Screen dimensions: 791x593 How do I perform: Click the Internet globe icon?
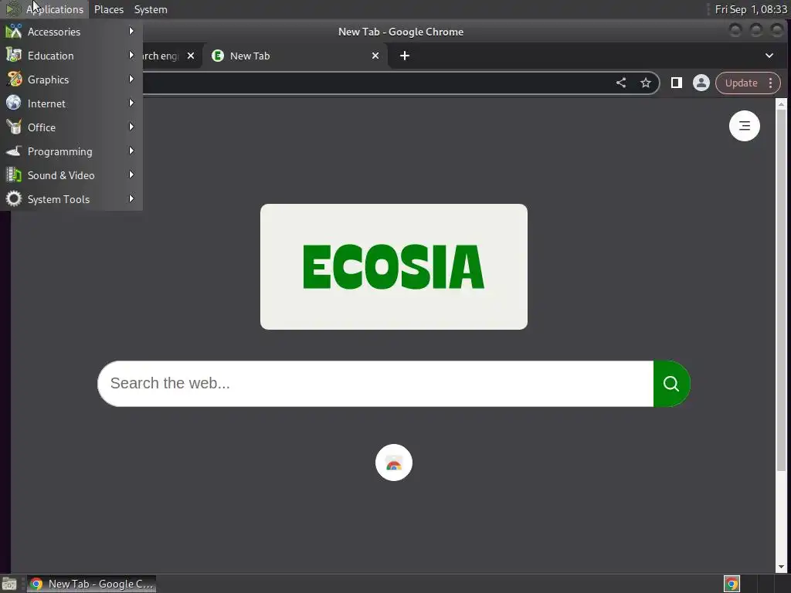14,103
